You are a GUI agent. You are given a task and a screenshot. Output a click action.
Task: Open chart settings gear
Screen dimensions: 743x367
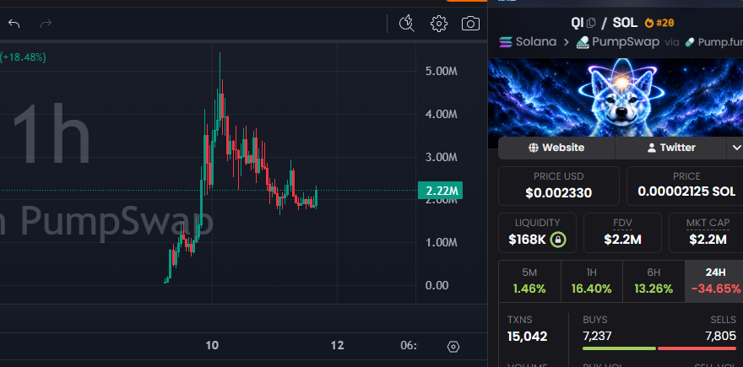pyautogui.click(x=439, y=24)
